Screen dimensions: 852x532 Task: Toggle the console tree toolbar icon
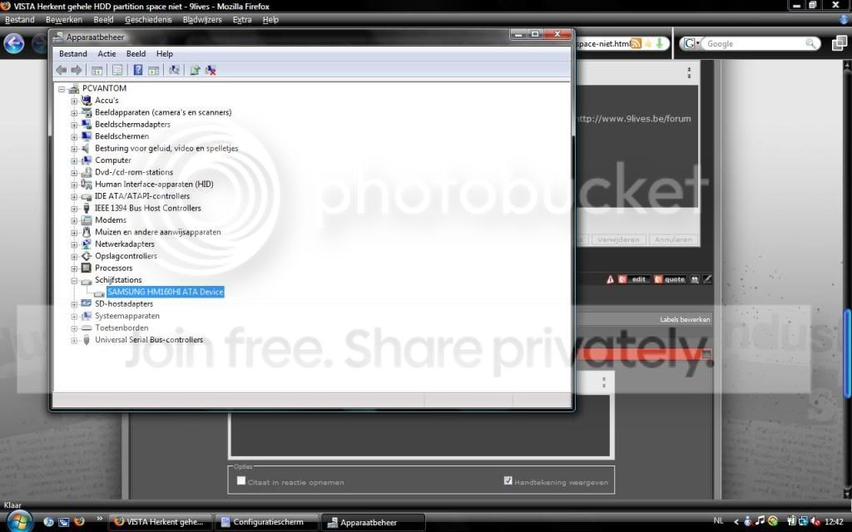(97, 70)
